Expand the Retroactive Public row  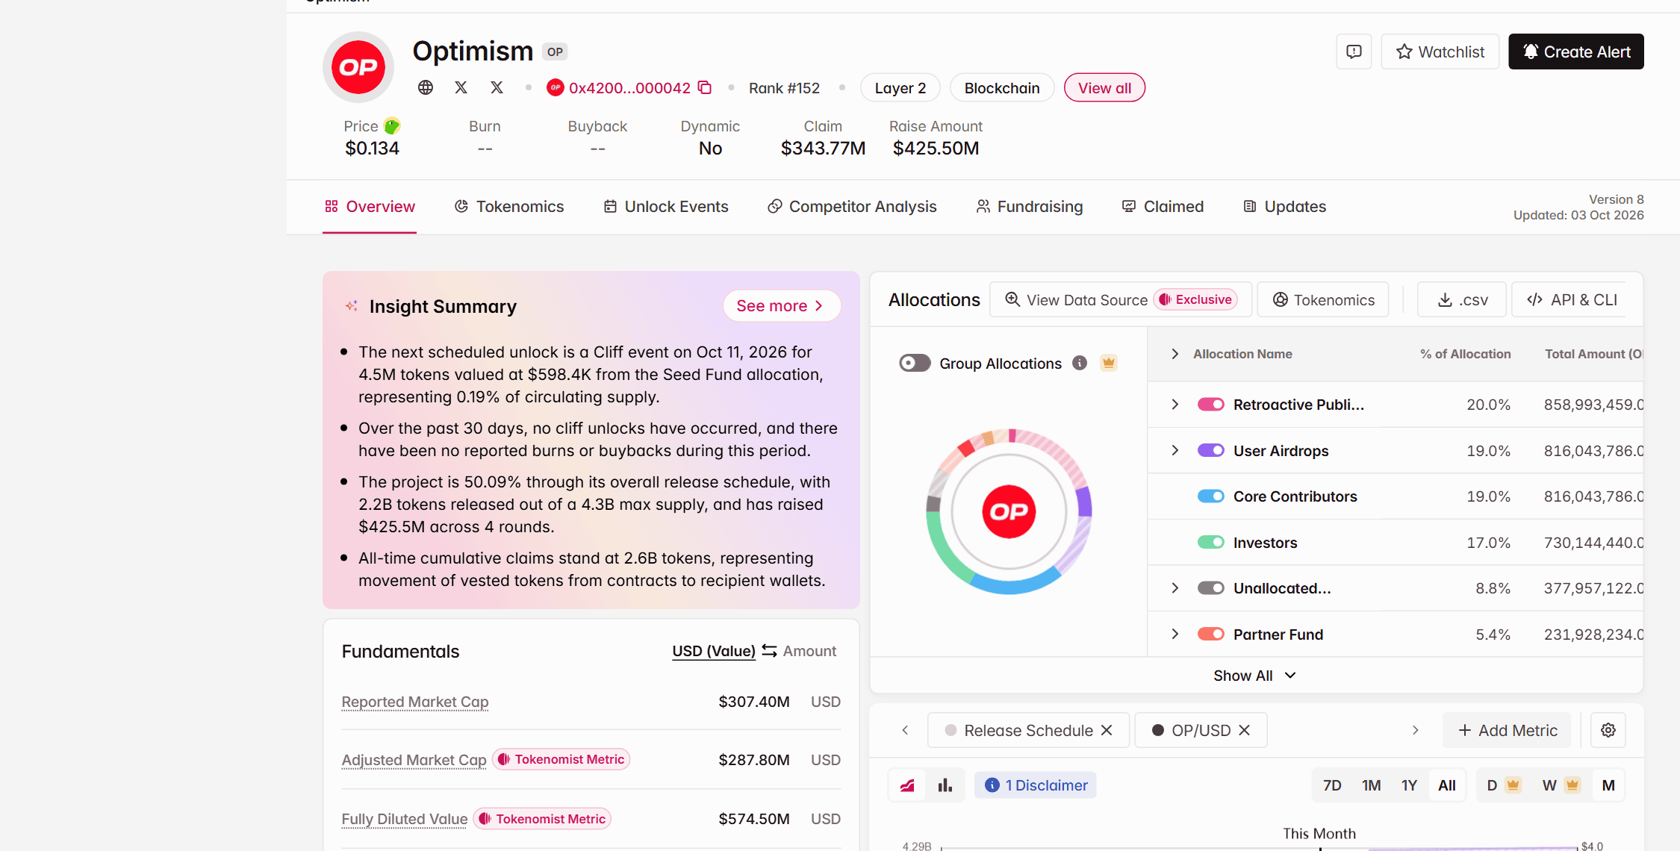[1175, 405]
